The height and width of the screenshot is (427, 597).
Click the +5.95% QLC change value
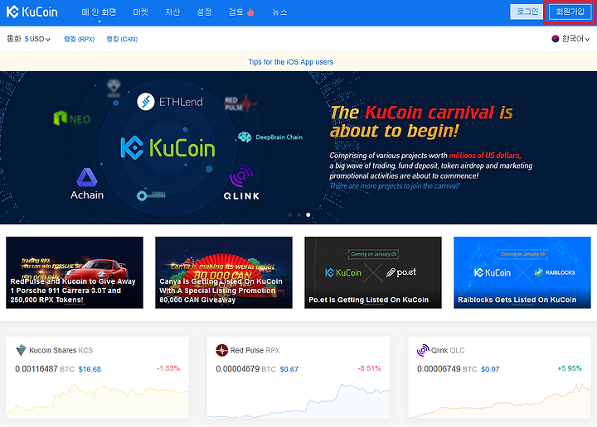[570, 368]
